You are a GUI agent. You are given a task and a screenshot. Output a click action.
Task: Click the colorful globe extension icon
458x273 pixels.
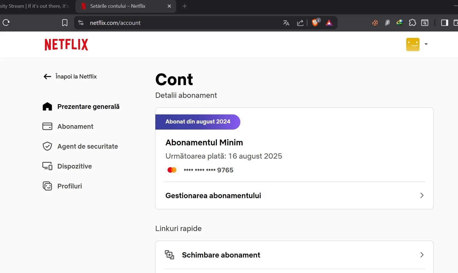point(400,23)
